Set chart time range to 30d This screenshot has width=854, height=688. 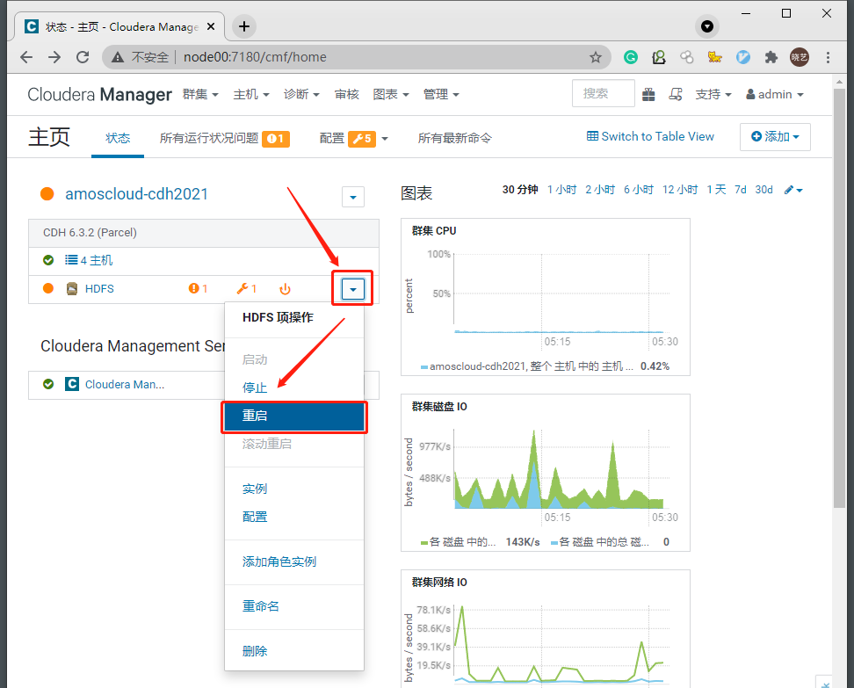[x=764, y=190]
